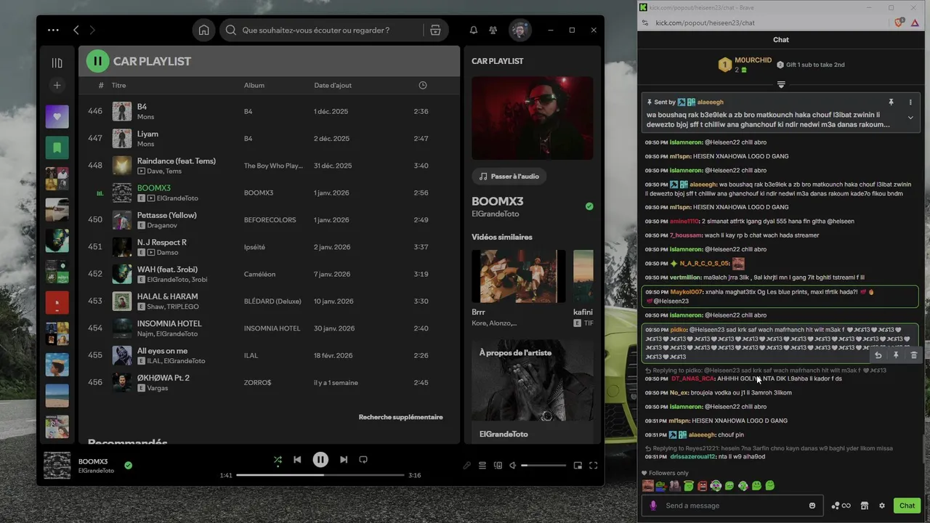Viewport: 930px width, 523px height.
Task: Collapse Your Library in the sidebar
Action: coord(57,63)
